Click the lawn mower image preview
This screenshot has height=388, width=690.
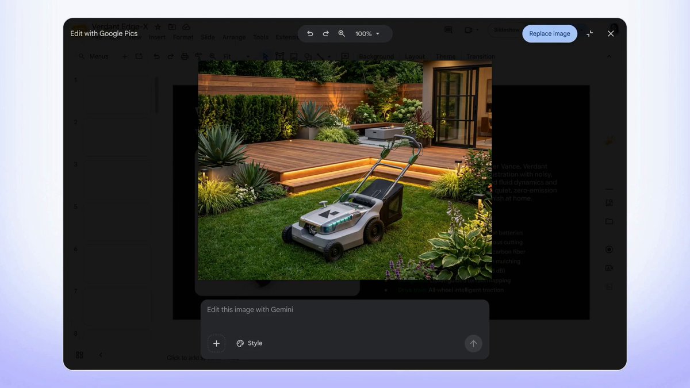click(x=345, y=170)
